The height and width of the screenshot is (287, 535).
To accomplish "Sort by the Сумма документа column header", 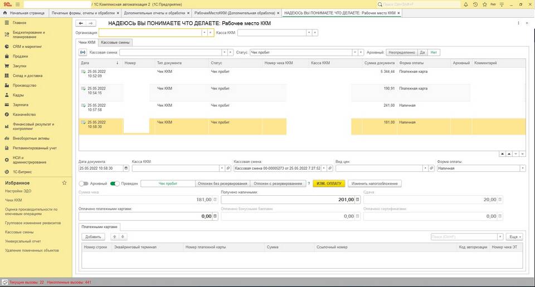I will click(380, 63).
